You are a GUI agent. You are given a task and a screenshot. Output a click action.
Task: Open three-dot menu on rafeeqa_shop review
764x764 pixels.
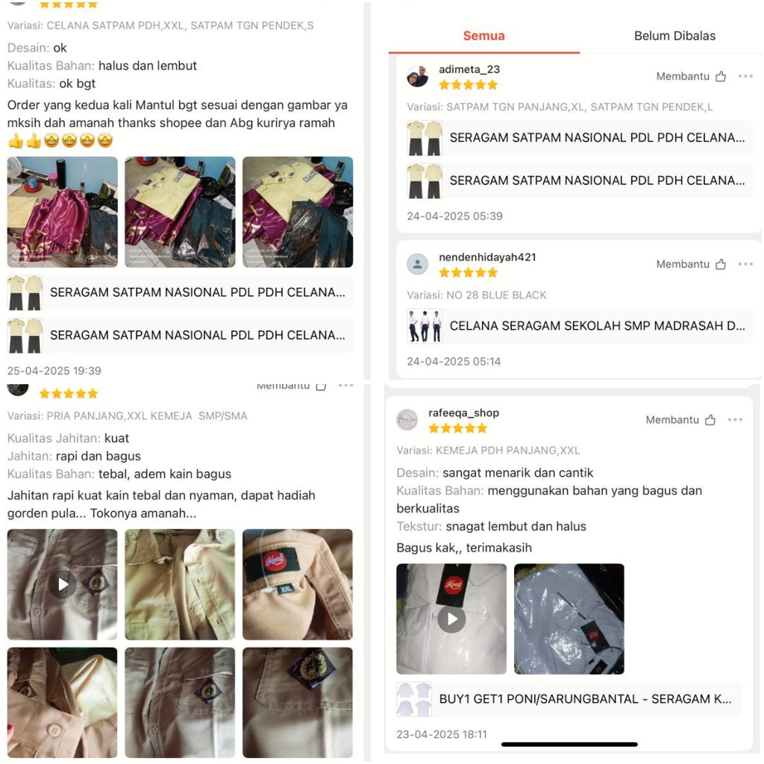tap(735, 420)
